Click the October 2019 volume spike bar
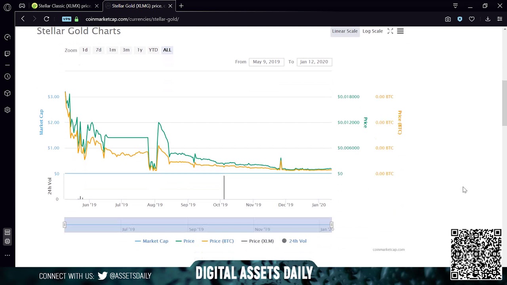 click(224, 188)
